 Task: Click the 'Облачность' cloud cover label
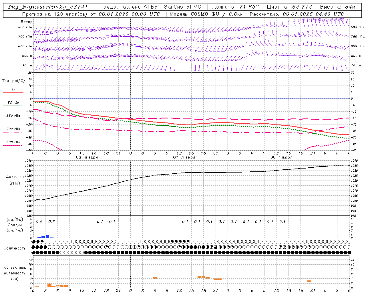(15, 248)
